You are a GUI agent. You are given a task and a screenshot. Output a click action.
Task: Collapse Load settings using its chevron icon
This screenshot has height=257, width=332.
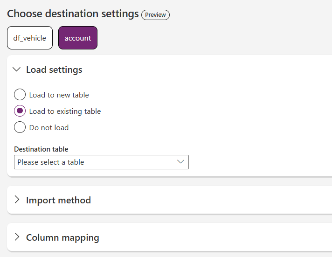[x=17, y=69]
